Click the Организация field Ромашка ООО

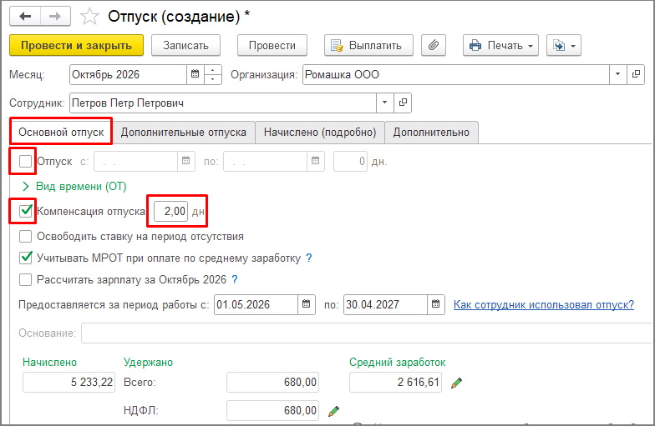coord(456,75)
